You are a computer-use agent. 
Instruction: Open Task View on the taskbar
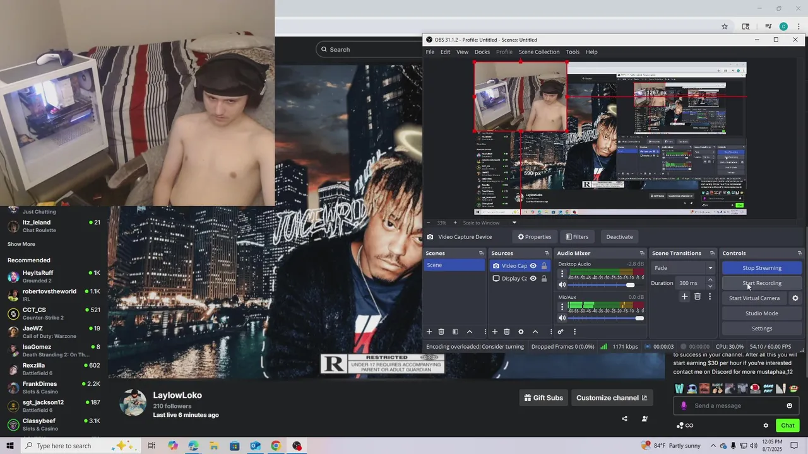(x=151, y=446)
